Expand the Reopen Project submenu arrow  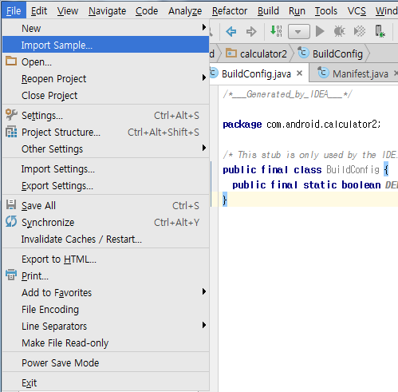click(204, 77)
